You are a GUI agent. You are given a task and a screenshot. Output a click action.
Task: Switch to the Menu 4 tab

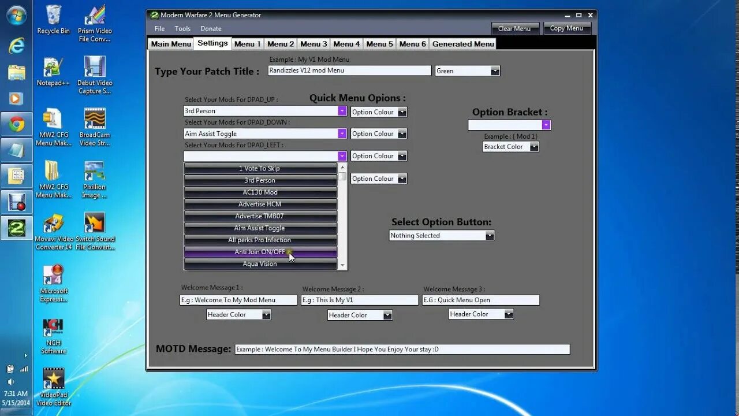346,44
